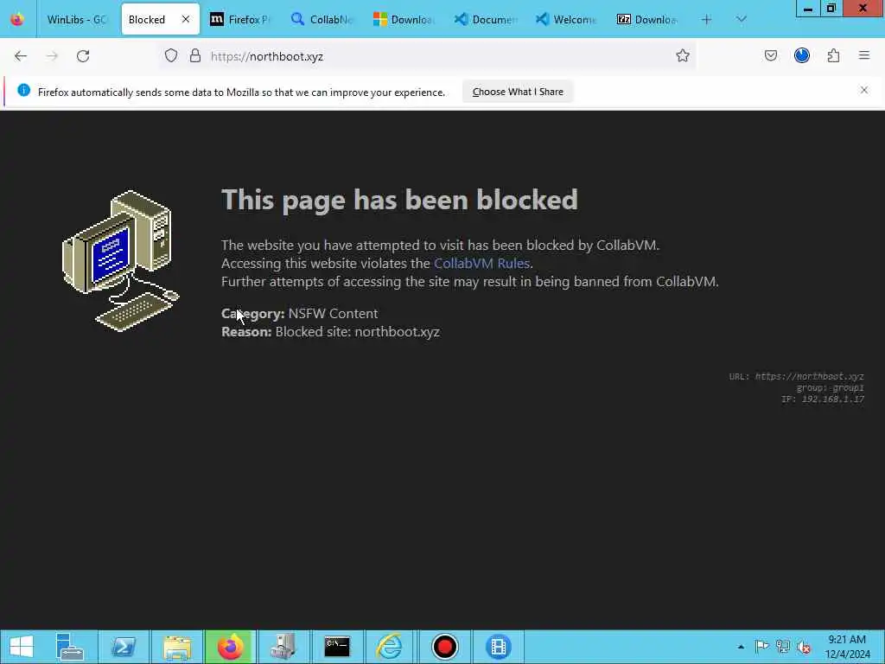
Task: Open the CollabVM Rules link
Action: 481,263
